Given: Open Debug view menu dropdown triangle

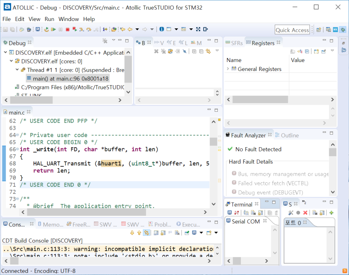Looking at the screenshot, I should 113,40.
